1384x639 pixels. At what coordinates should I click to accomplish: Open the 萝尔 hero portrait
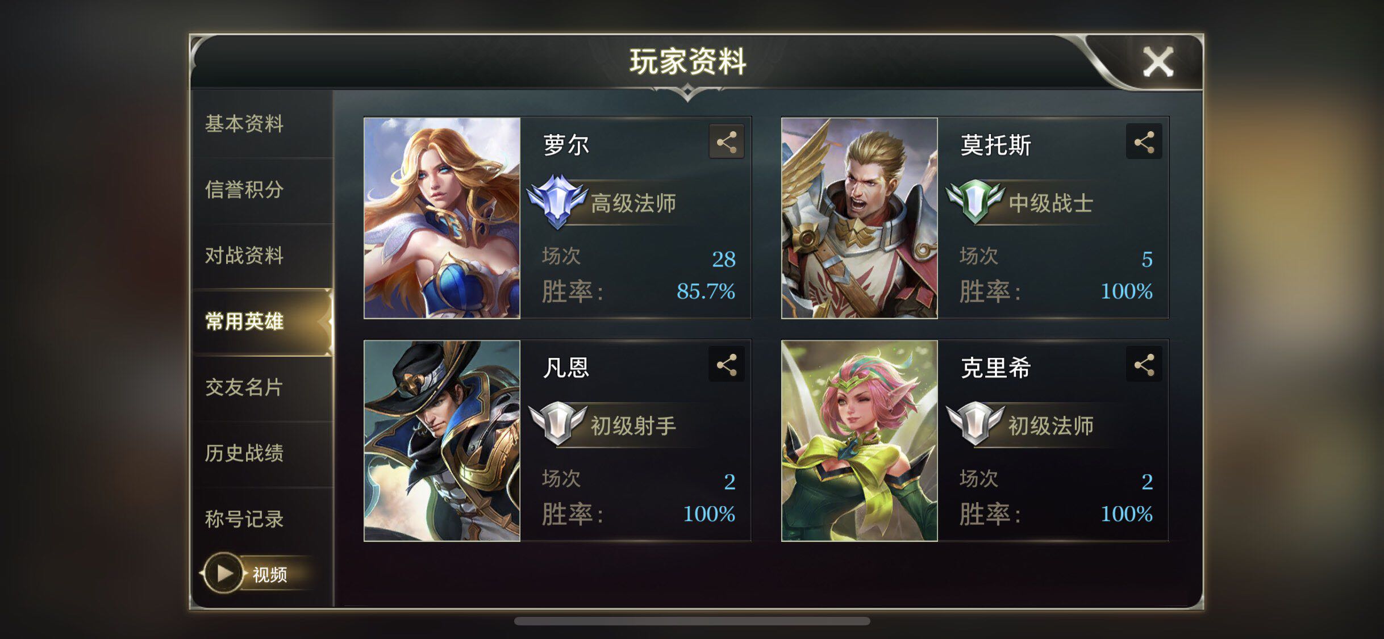pyautogui.click(x=442, y=218)
